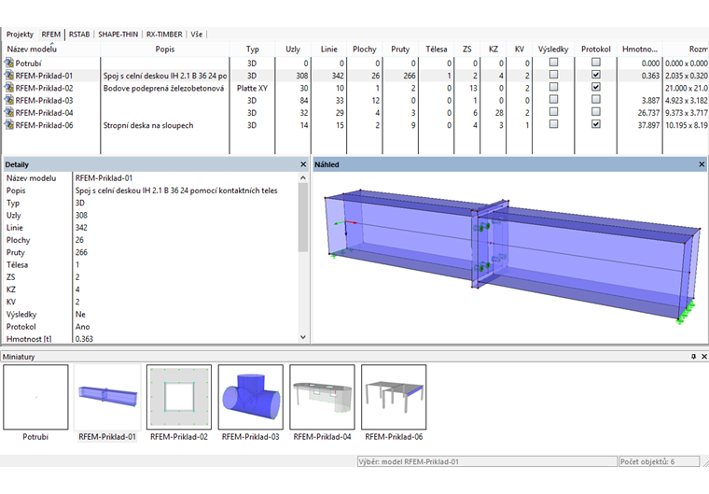Sort by Protokol column header
This screenshot has width=709, height=494.
pos(596,49)
